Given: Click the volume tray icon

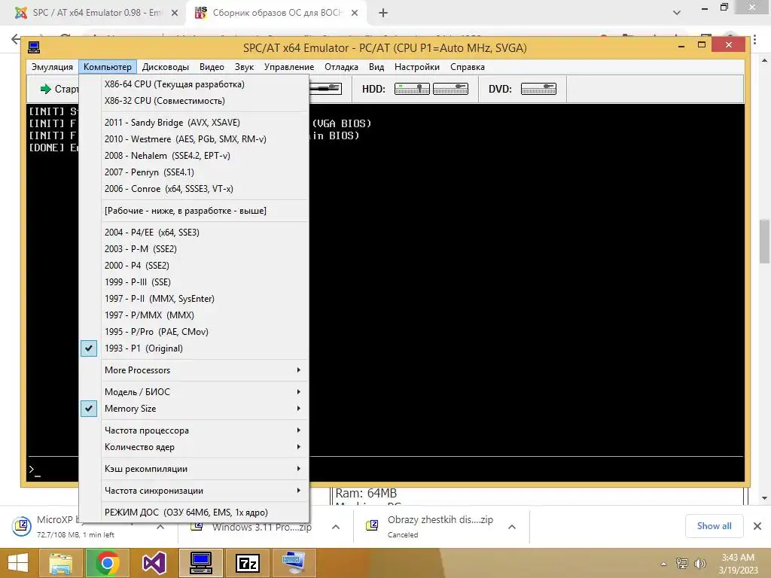Looking at the screenshot, I should coord(699,563).
